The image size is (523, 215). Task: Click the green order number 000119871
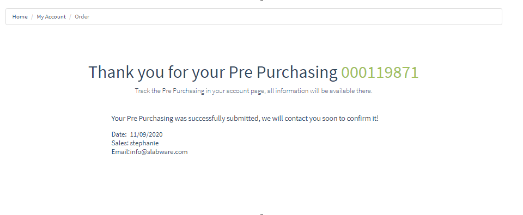click(x=380, y=72)
